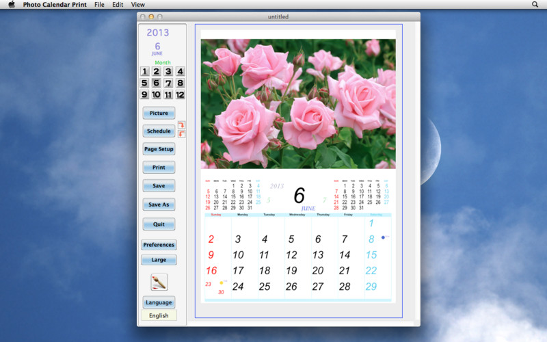The height and width of the screenshot is (342, 547).
Task: Click the large 6 month heading in calendar
Action: 299,195
